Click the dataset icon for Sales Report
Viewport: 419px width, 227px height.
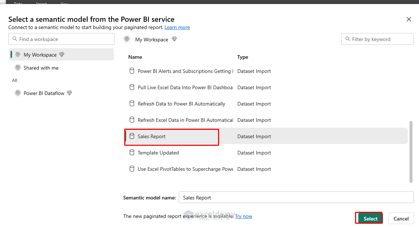click(x=132, y=136)
